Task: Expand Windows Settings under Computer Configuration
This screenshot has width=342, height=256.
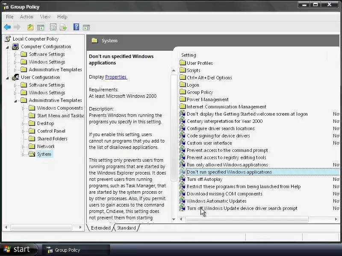Action: [x=15, y=62]
